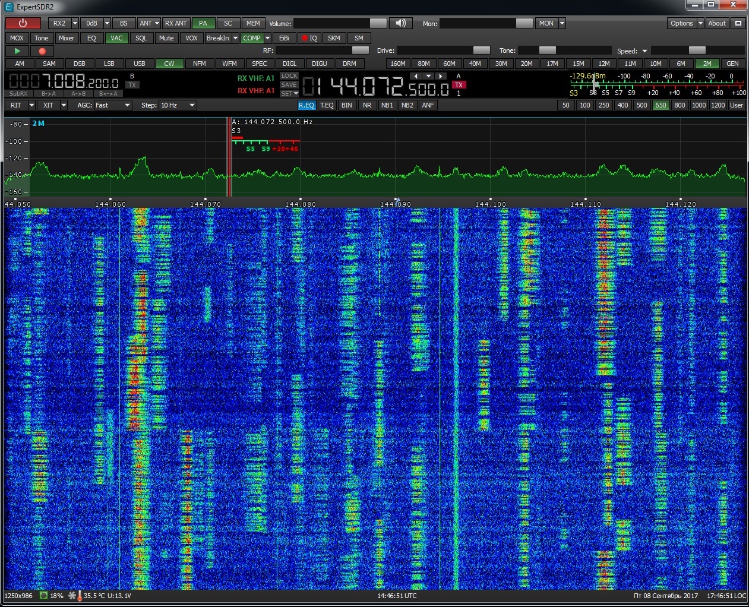
Task: Click the frequency step right arrow
Action: (440, 76)
